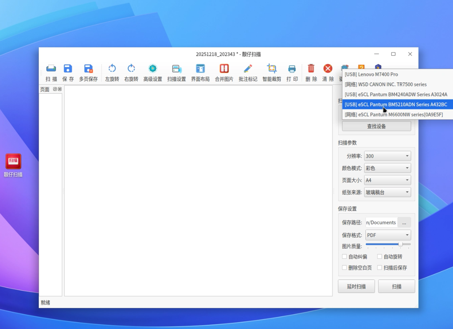
Task: Enable the 自动纠偏 checkbox
Action: click(x=344, y=256)
